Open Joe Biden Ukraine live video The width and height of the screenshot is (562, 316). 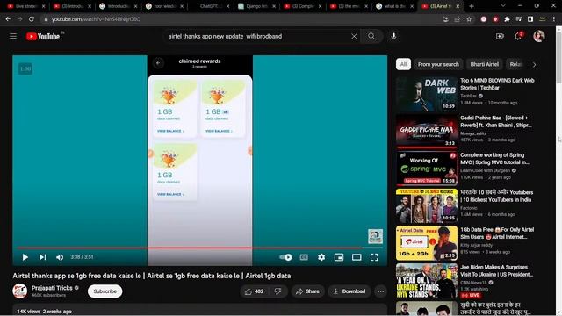click(427, 281)
